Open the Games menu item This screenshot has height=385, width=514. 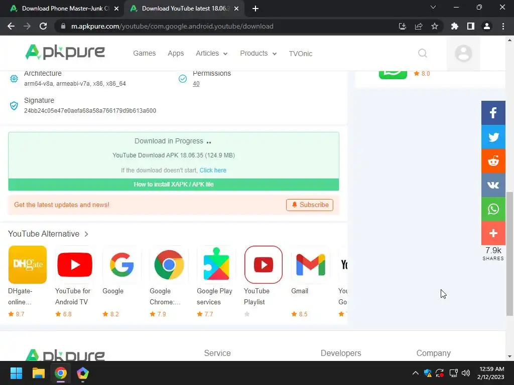click(x=144, y=53)
